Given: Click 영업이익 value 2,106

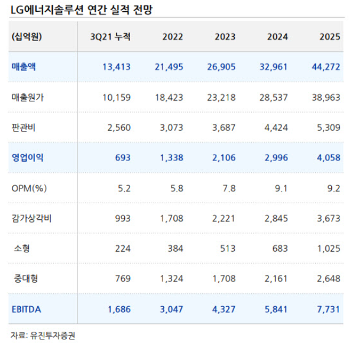Looking at the screenshot, I should 224,158.
